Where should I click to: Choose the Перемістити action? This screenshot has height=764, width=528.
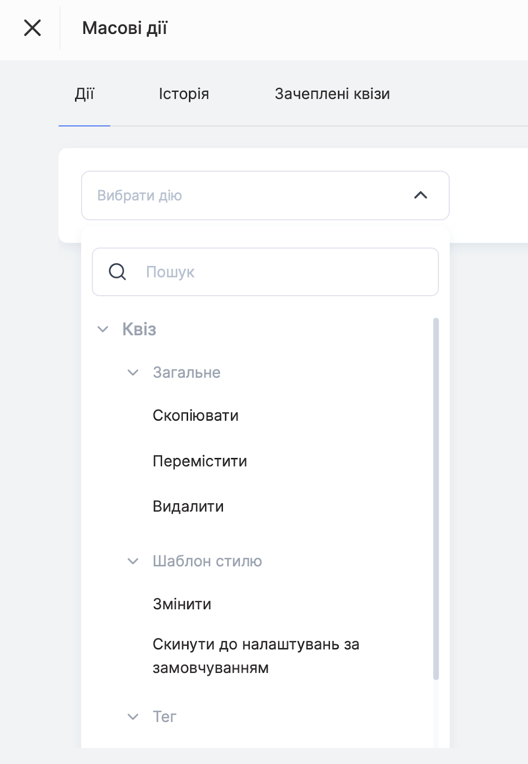200,461
